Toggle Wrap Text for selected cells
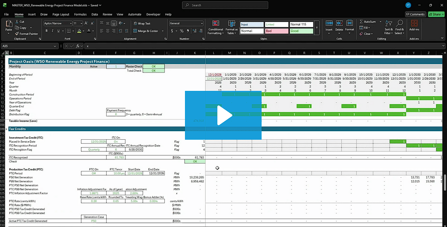 142,23
